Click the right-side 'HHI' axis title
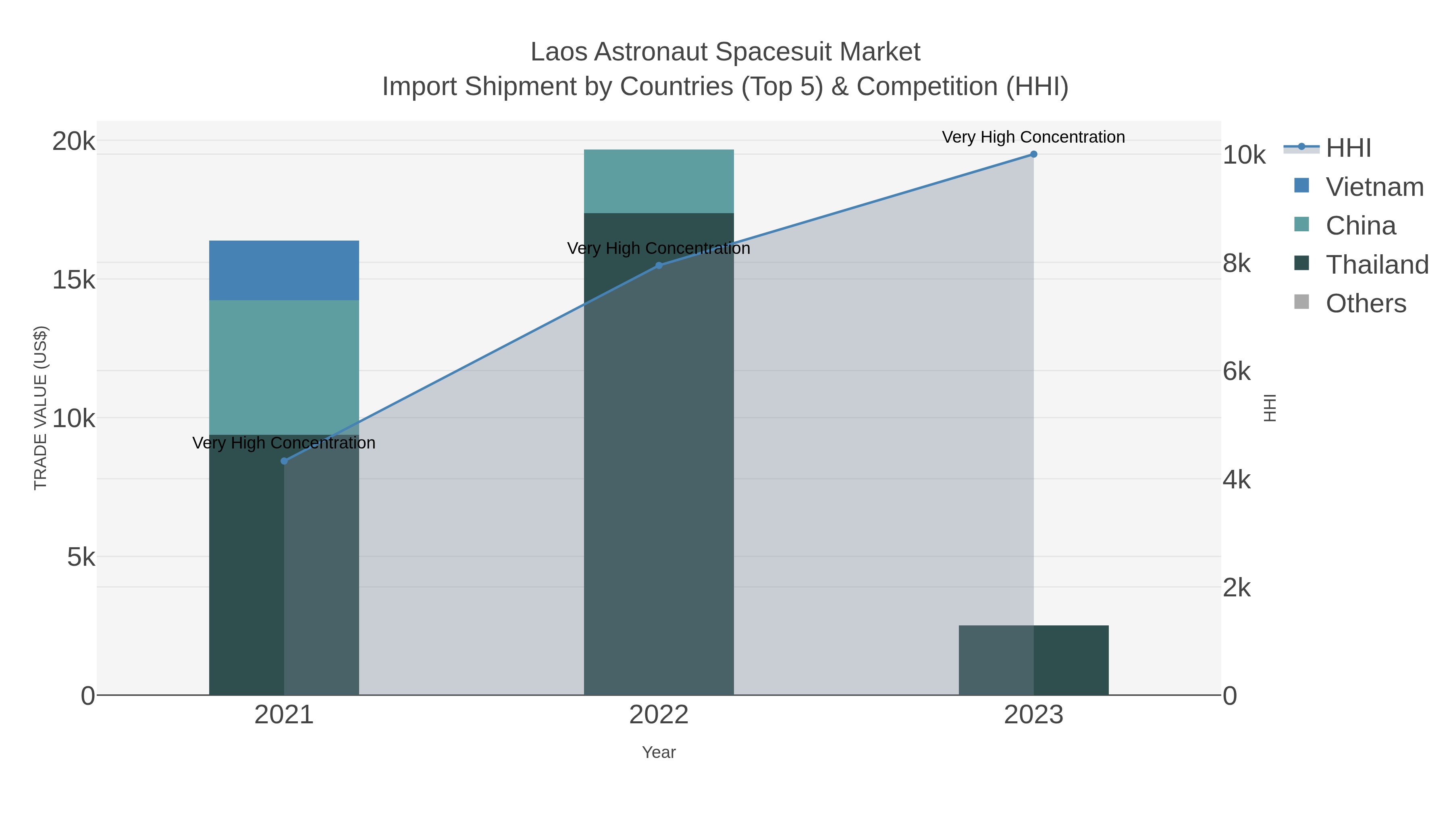Viewport: 1451px width, 816px height. [x=1270, y=408]
